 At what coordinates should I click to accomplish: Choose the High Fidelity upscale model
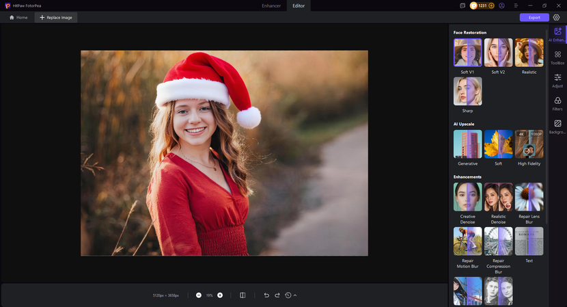[x=529, y=144]
